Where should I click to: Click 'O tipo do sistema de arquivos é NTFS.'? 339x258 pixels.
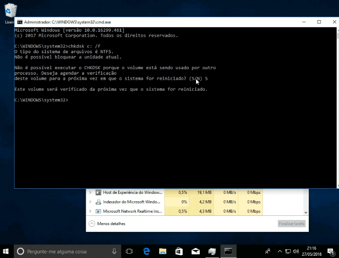pos(64,51)
